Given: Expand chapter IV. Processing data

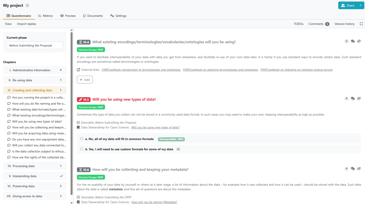Looking at the screenshot, I should tap(35, 166).
